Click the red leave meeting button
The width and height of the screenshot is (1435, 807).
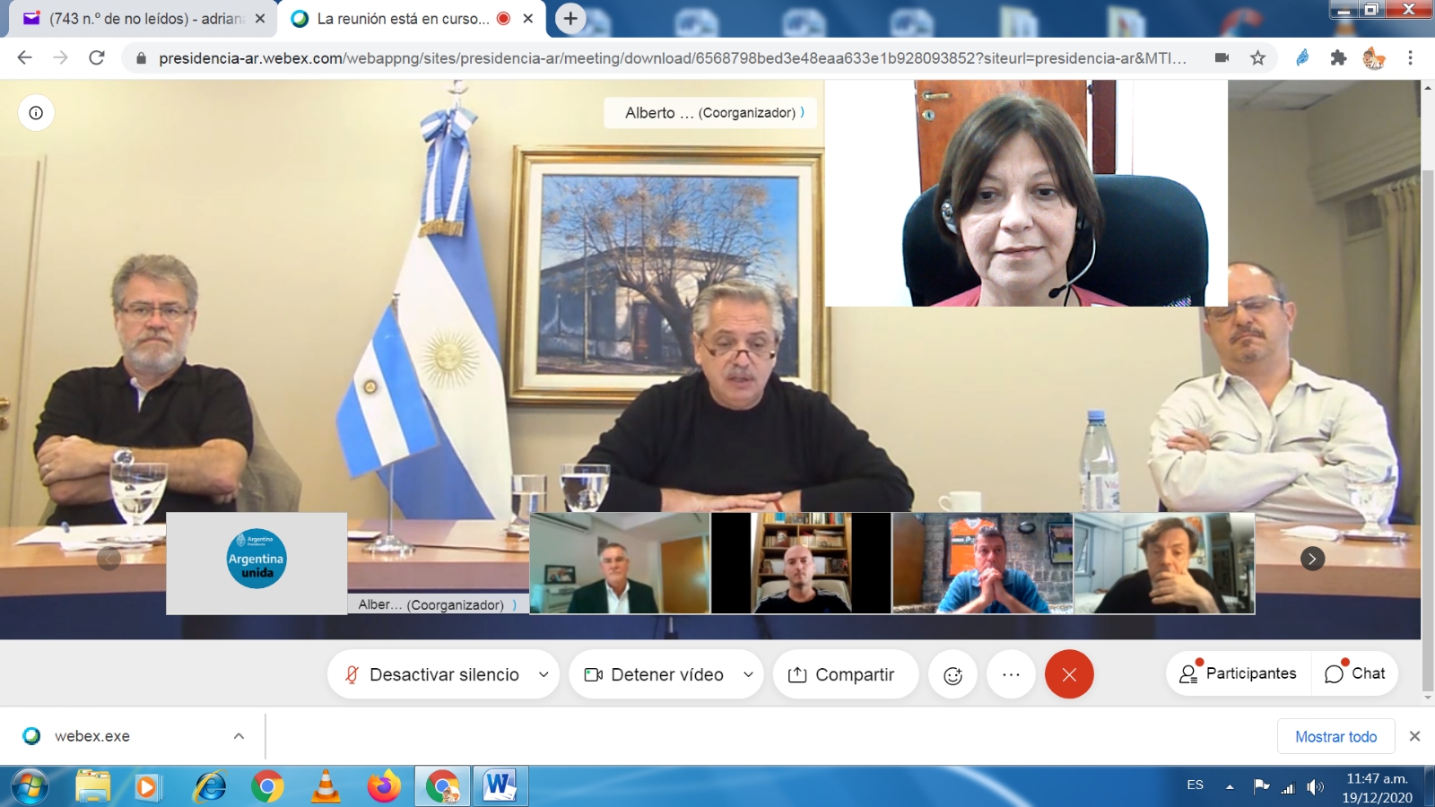click(x=1069, y=675)
